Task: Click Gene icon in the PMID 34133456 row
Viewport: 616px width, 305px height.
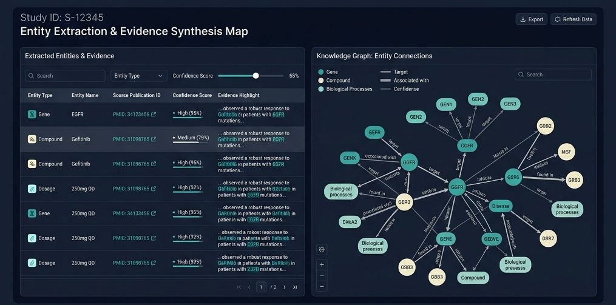Action: [x=32, y=213]
